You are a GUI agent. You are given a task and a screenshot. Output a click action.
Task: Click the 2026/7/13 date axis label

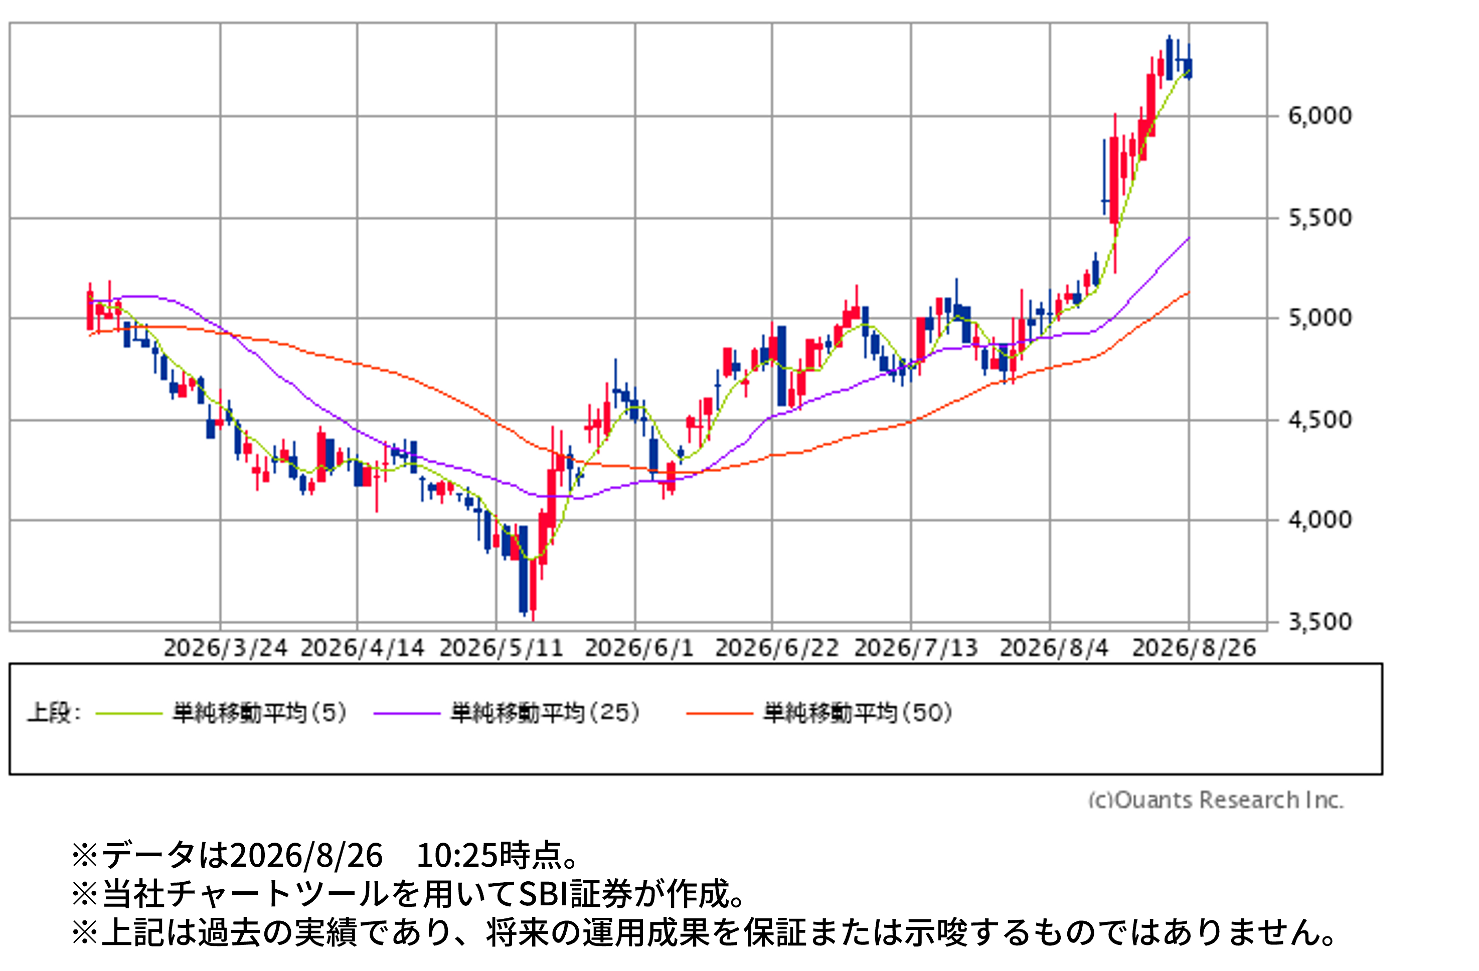click(916, 648)
